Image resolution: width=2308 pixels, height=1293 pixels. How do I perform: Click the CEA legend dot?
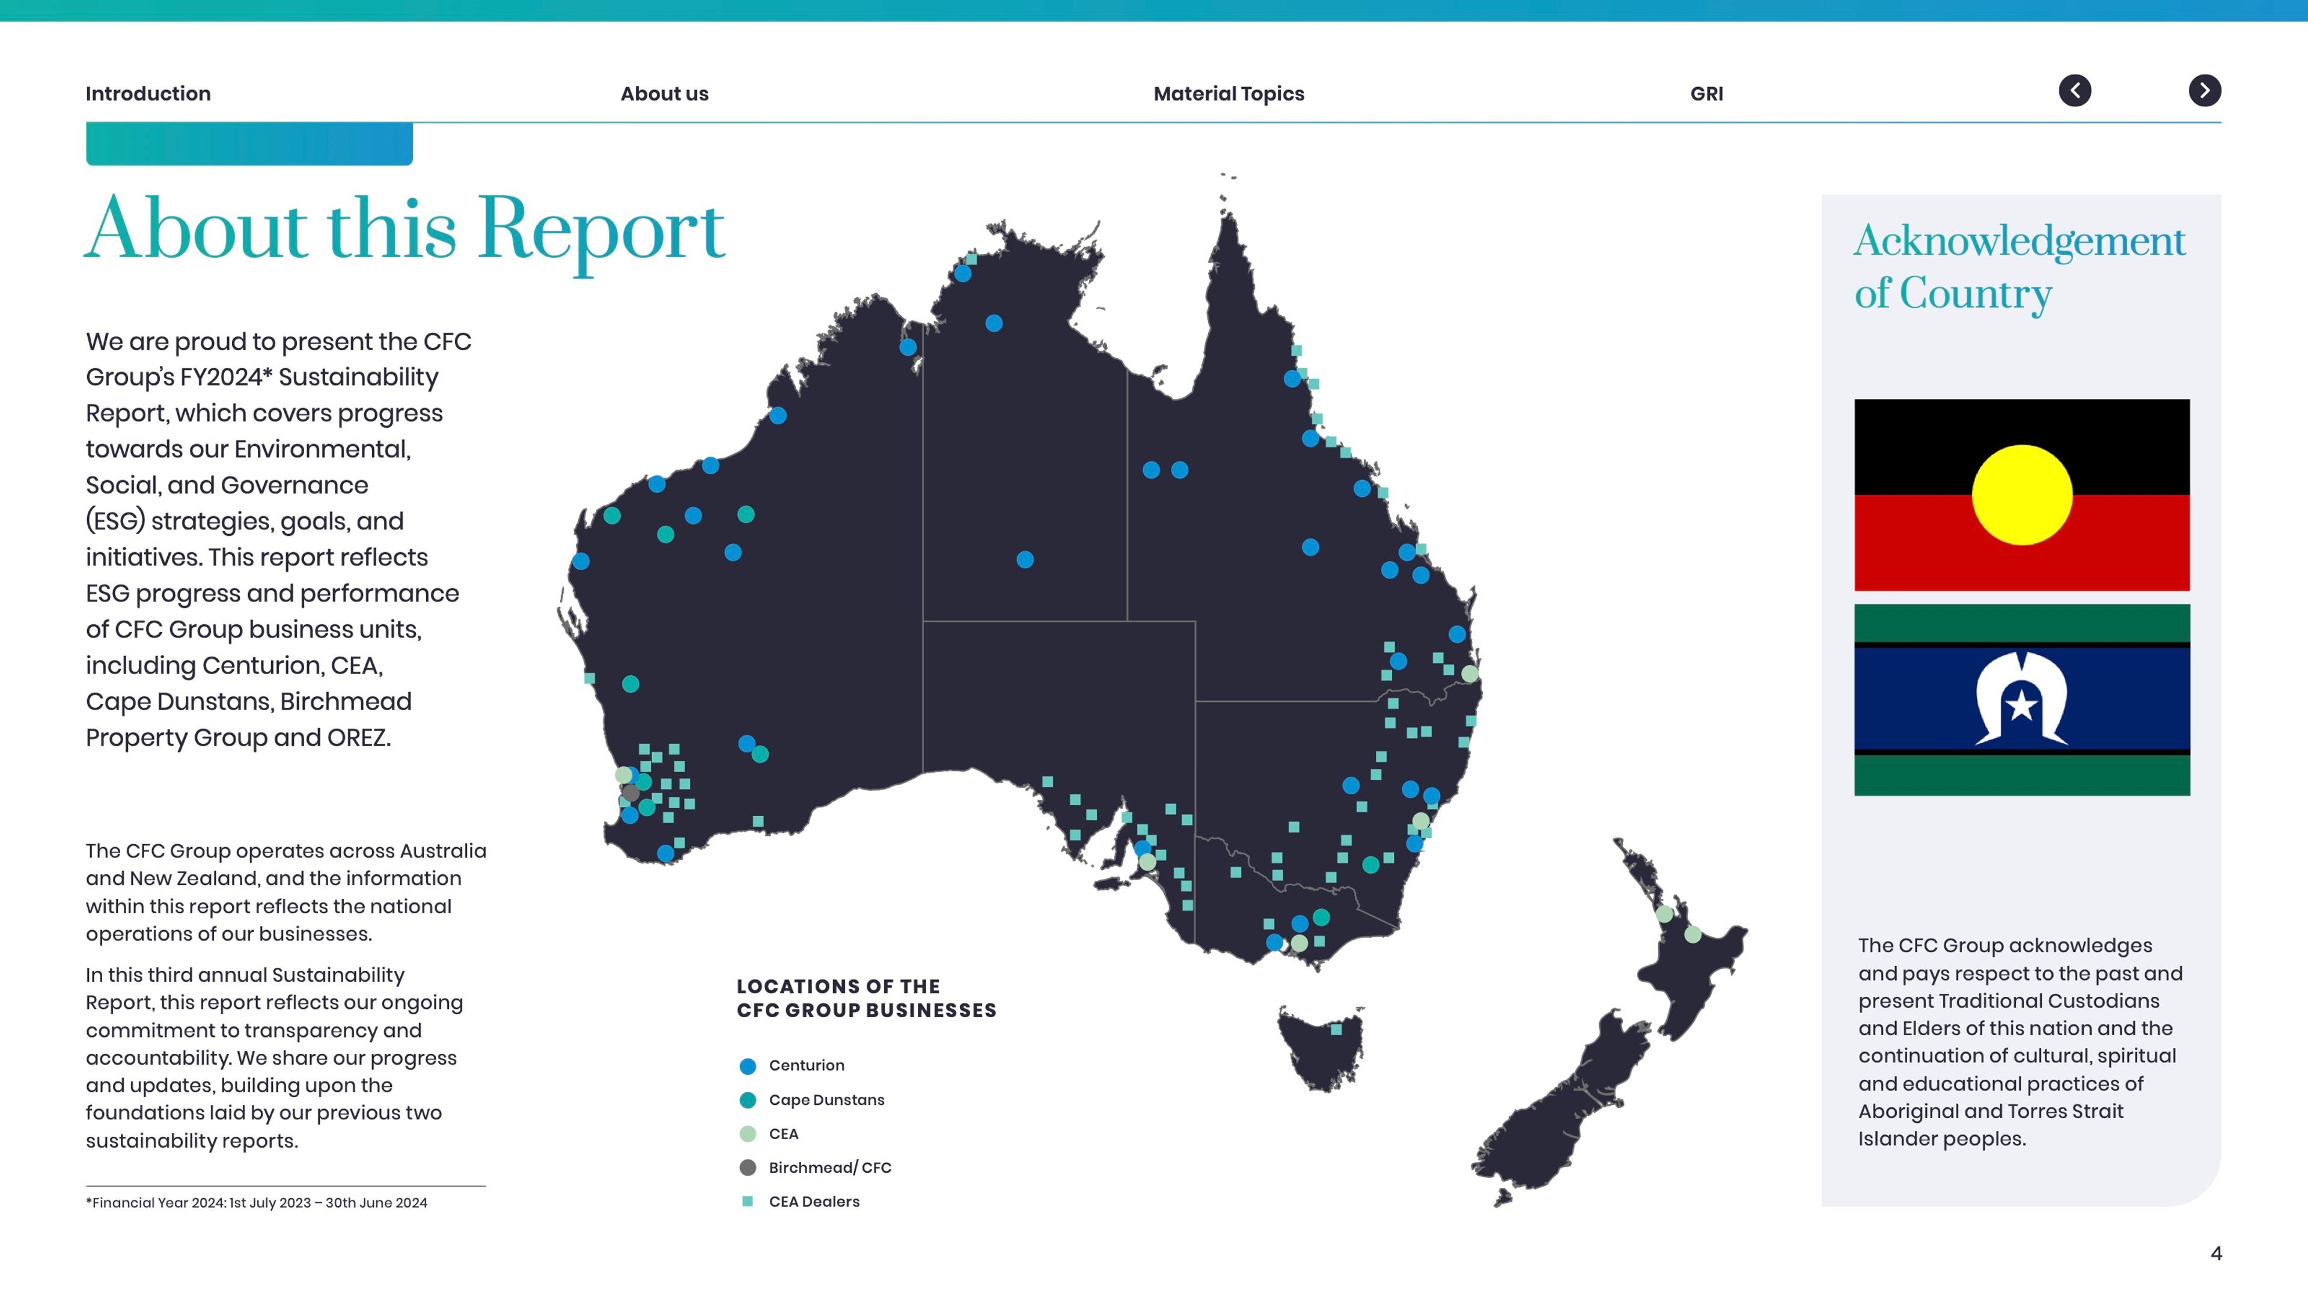tap(747, 1134)
